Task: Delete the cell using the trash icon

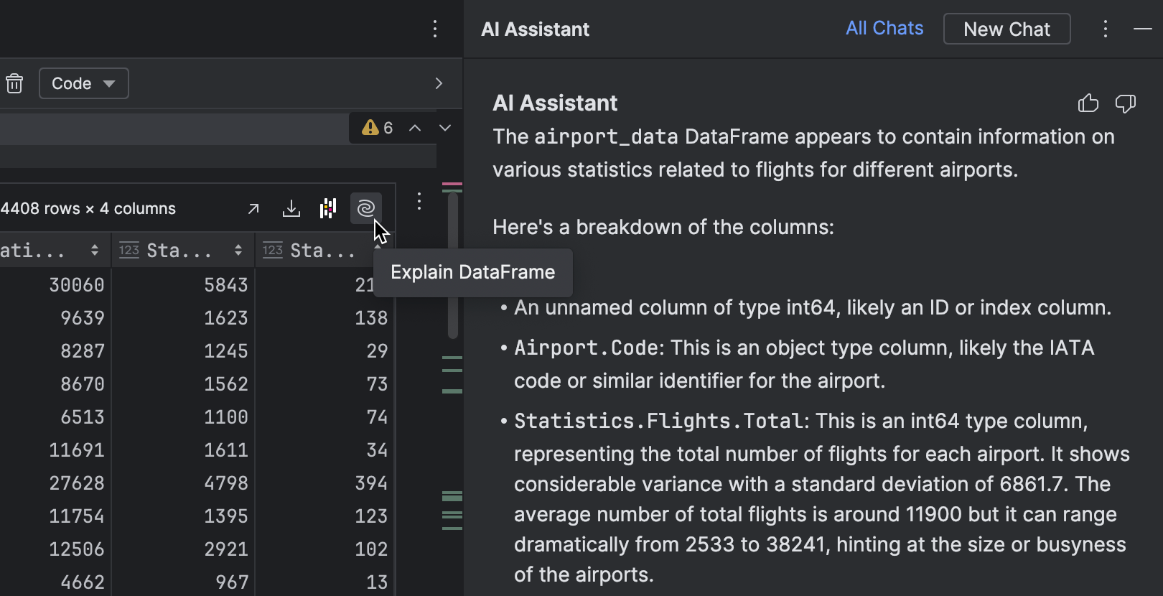Action: (14, 83)
